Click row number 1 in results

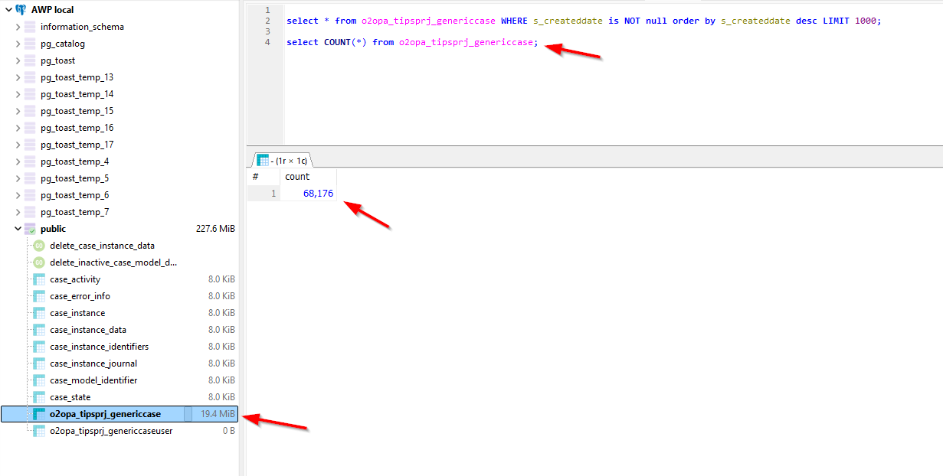272,194
